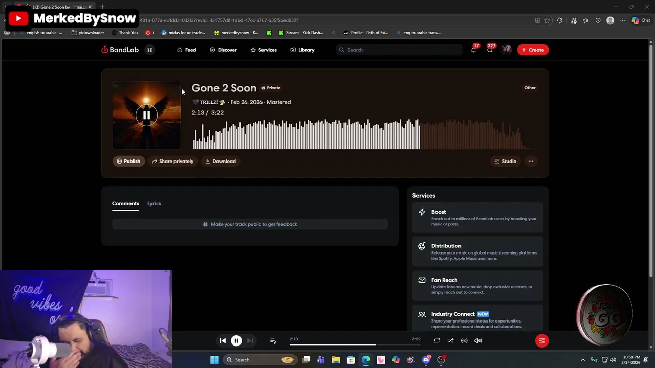Viewport: 655px width, 368px height.
Task: Click the BandLab logo
Action: [120, 50]
